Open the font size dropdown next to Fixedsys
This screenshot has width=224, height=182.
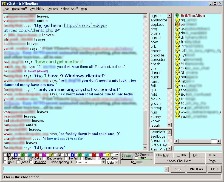tap(116, 162)
